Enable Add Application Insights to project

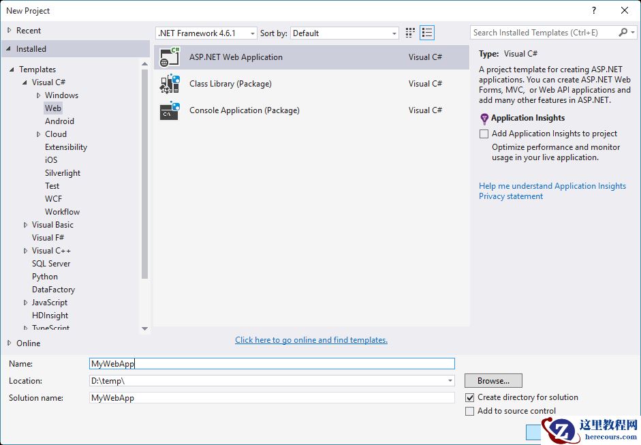coord(484,134)
